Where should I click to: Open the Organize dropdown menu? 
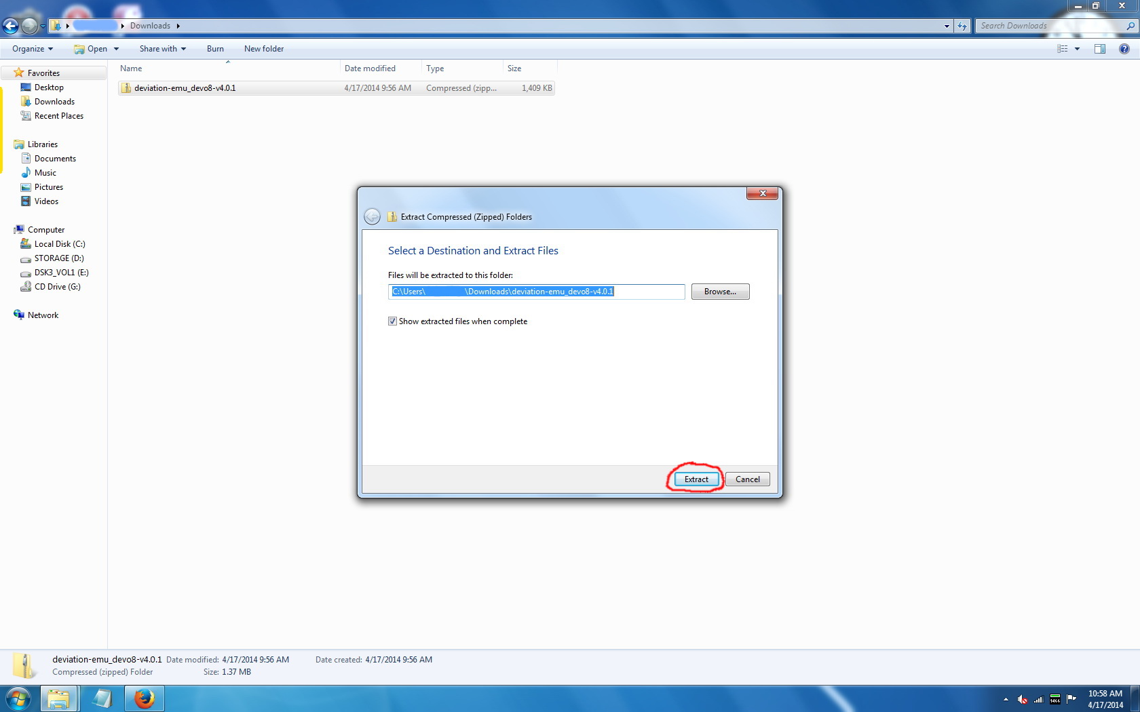click(32, 49)
